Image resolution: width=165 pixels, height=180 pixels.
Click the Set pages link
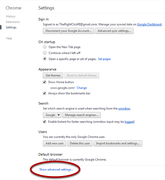(x=105, y=59)
